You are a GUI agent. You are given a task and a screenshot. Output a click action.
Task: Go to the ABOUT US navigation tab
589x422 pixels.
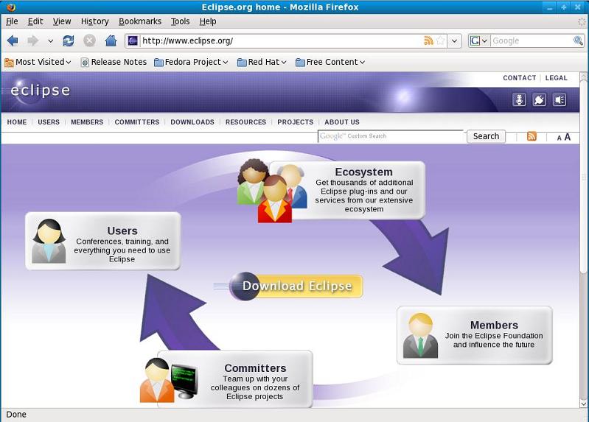(x=342, y=122)
